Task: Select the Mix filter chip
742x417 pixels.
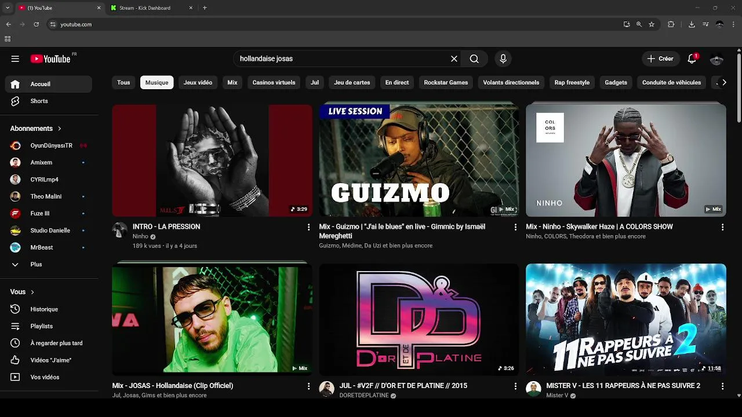Action: click(232, 82)
